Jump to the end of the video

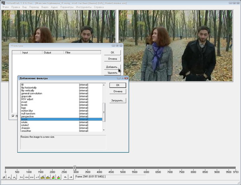(x=37, y=177)
